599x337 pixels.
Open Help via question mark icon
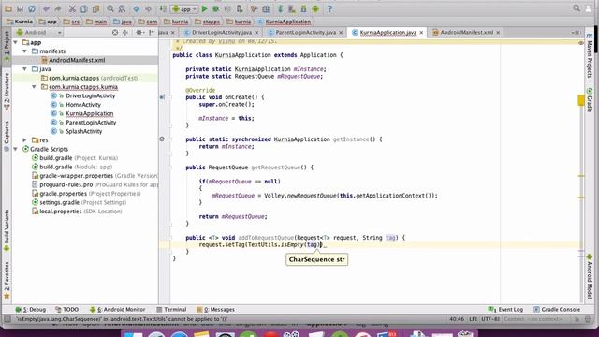329,8
